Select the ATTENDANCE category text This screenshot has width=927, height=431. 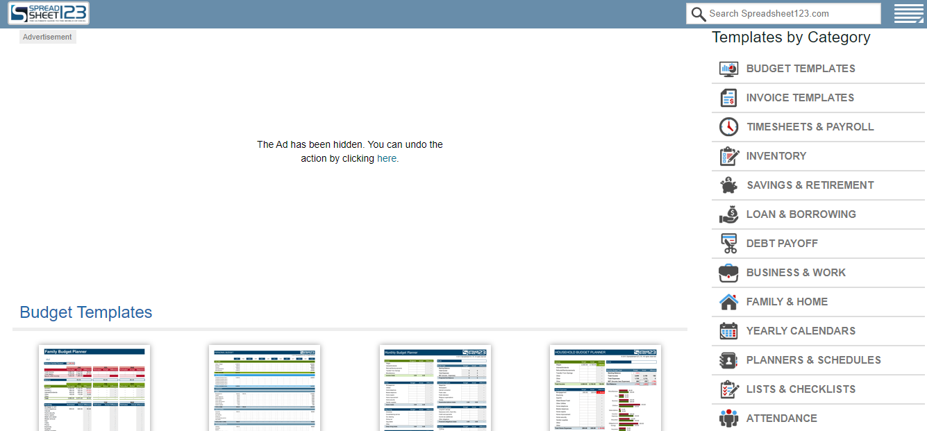pyautogui.click(x=781, y=419)
